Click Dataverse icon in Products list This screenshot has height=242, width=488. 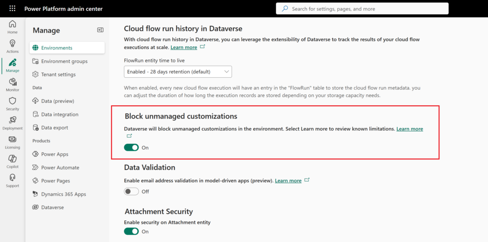pos(35,207)
